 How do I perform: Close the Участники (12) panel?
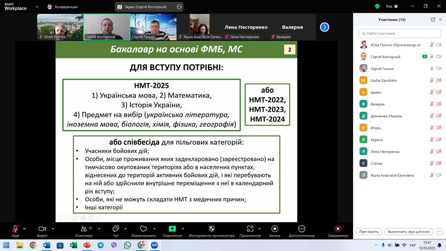pyautogui.click(x=440, y=19)
